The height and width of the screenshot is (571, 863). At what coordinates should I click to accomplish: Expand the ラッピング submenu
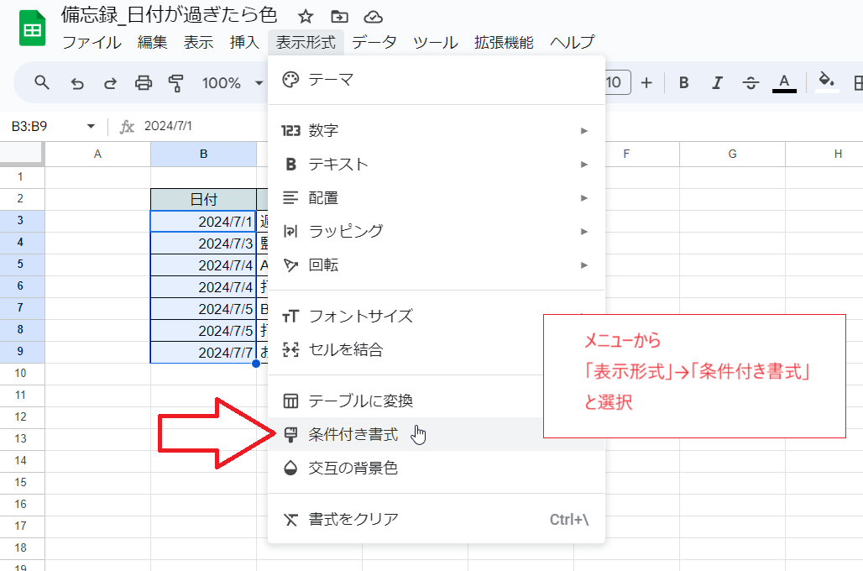point(436,231)
